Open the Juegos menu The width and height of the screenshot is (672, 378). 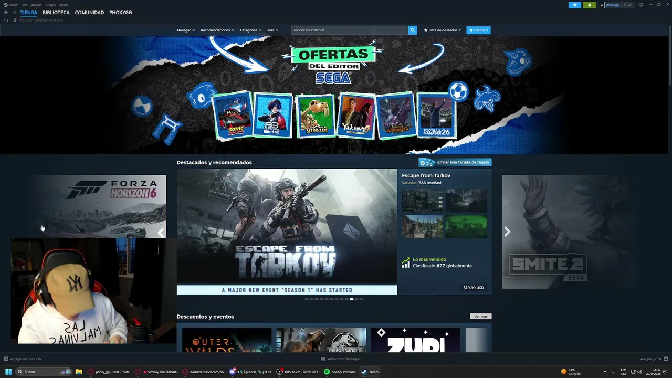click(50, 5)
